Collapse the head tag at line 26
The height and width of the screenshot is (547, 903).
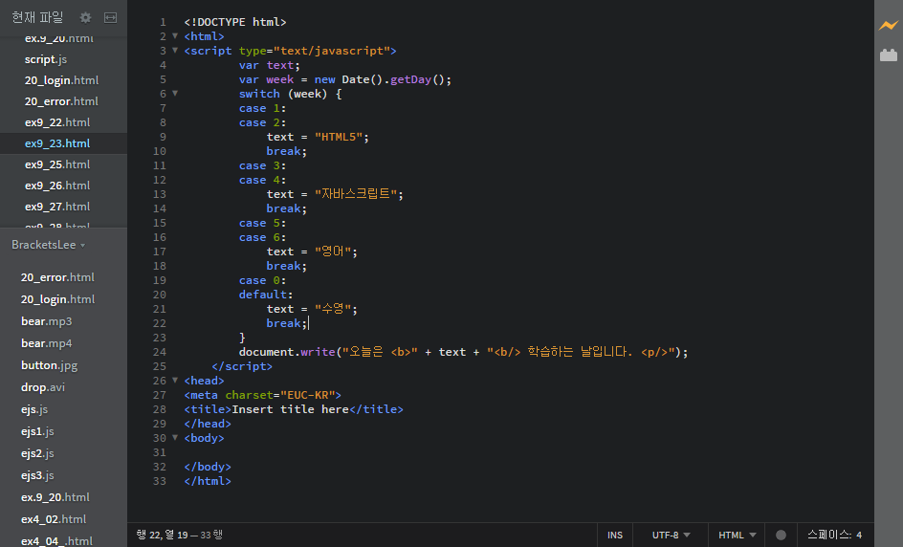[x=175, y=380]
